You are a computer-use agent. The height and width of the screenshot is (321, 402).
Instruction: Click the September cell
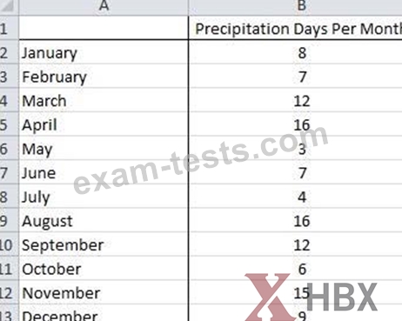click(104, 245)
